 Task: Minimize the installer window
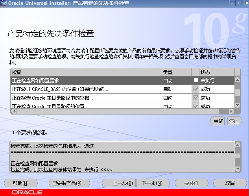[232, 3]
